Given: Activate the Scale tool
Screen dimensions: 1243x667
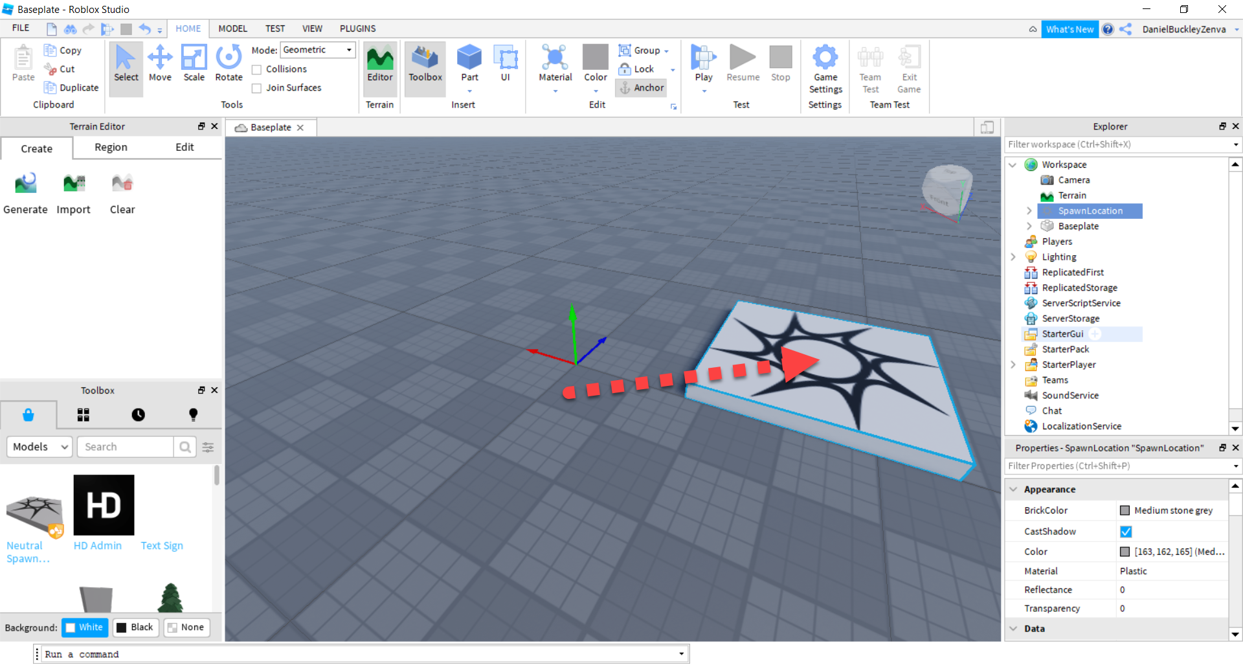Looking at the screenshot, I should coord(194,63).
